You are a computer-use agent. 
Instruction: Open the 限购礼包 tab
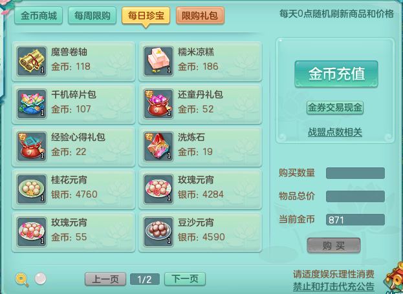click(200, 16)
